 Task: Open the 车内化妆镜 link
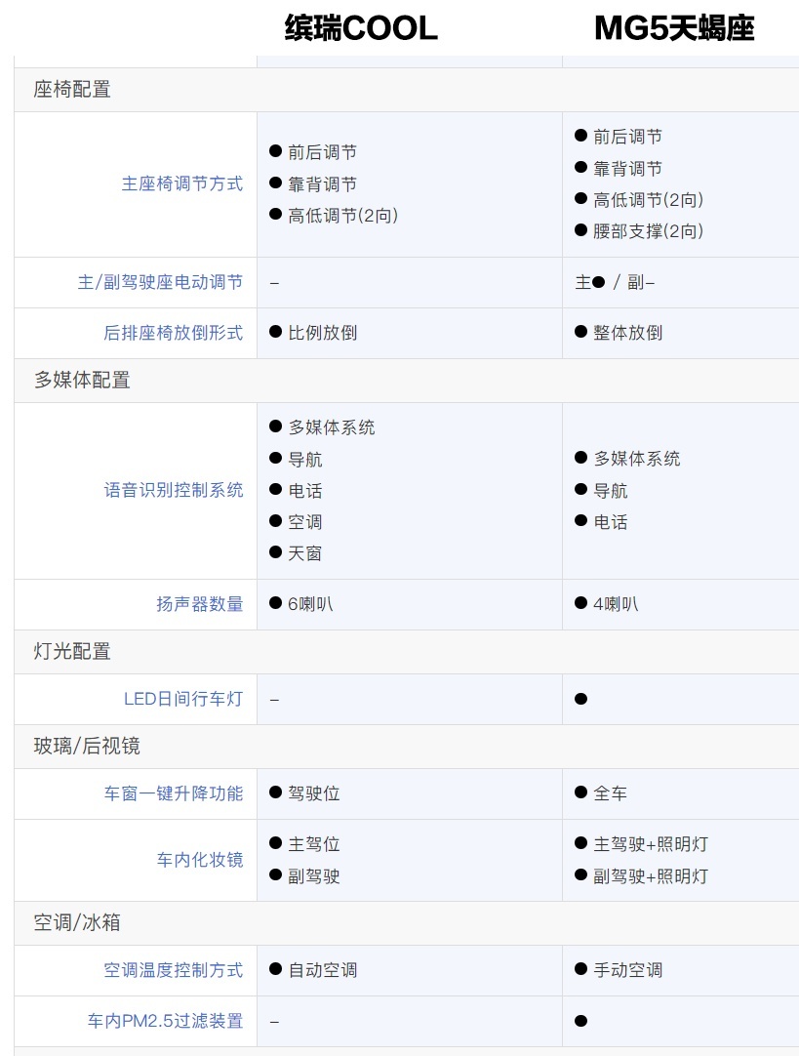click(x=199, y=860)
